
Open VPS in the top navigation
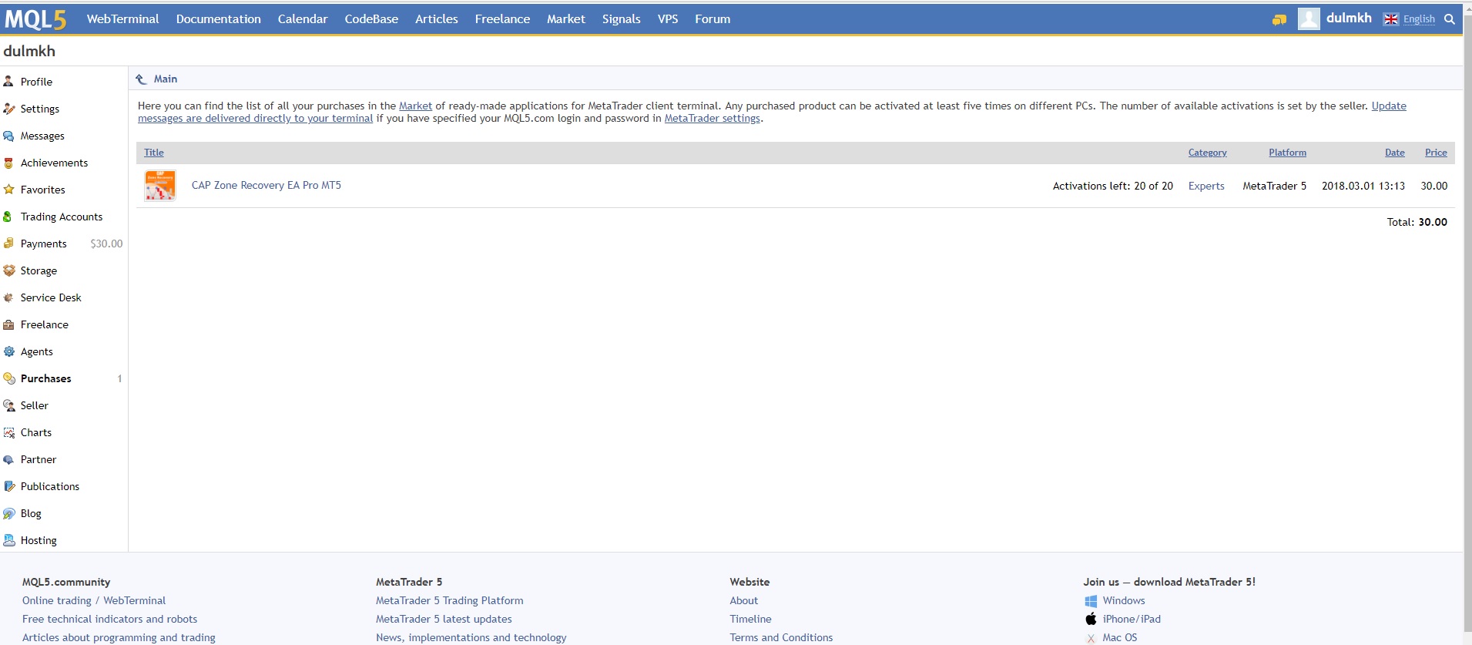[x=668, y=19]
